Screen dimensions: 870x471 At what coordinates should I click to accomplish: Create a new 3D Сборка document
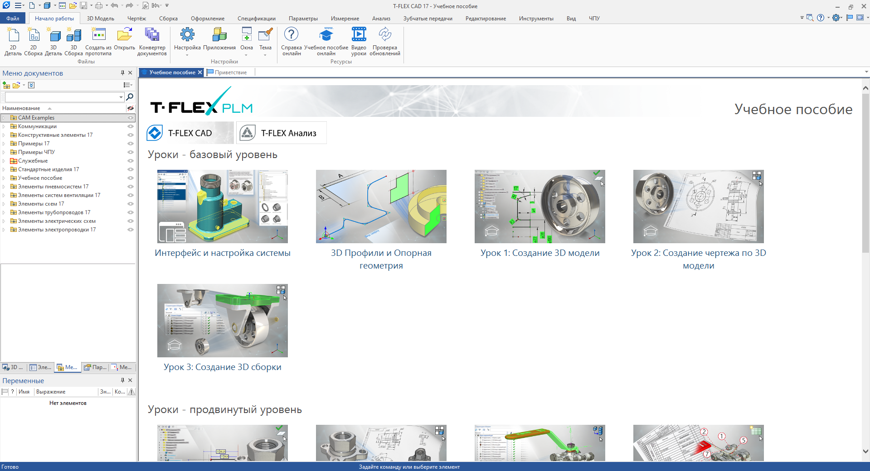point(73,41)
